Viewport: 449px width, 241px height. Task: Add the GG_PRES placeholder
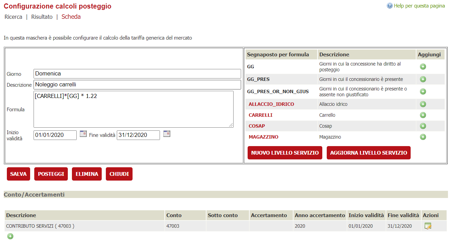click(423, 79)
